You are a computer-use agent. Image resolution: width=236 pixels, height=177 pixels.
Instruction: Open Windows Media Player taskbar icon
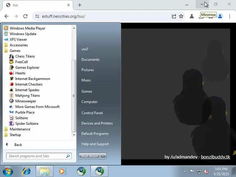coord(62,171)
